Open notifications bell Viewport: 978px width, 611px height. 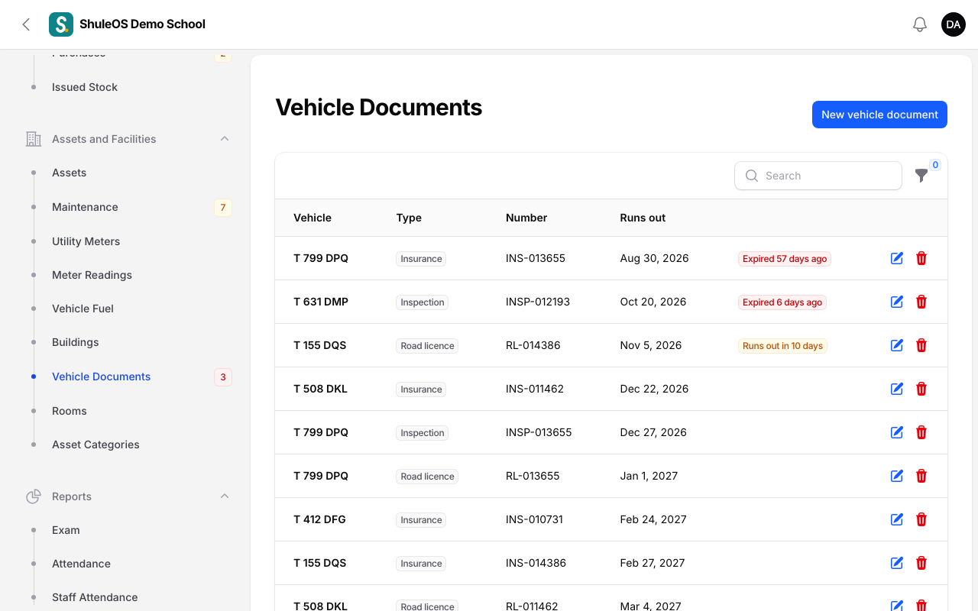pos(920,24)
